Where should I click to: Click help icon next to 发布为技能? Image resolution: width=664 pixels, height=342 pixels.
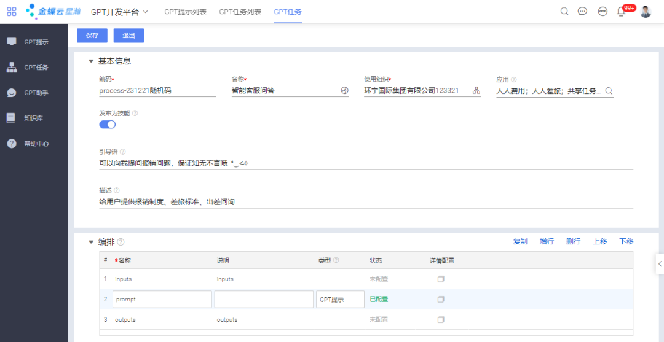135,114
